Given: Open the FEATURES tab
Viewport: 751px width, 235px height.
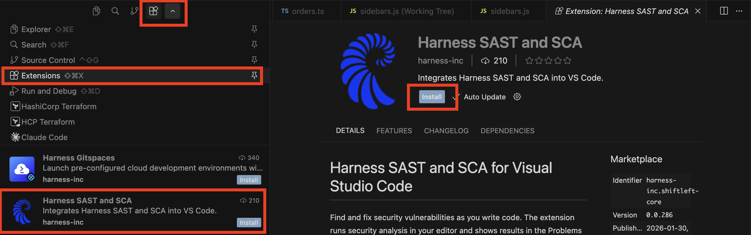Looking at the screenshot, I should [x=394, y=131].
